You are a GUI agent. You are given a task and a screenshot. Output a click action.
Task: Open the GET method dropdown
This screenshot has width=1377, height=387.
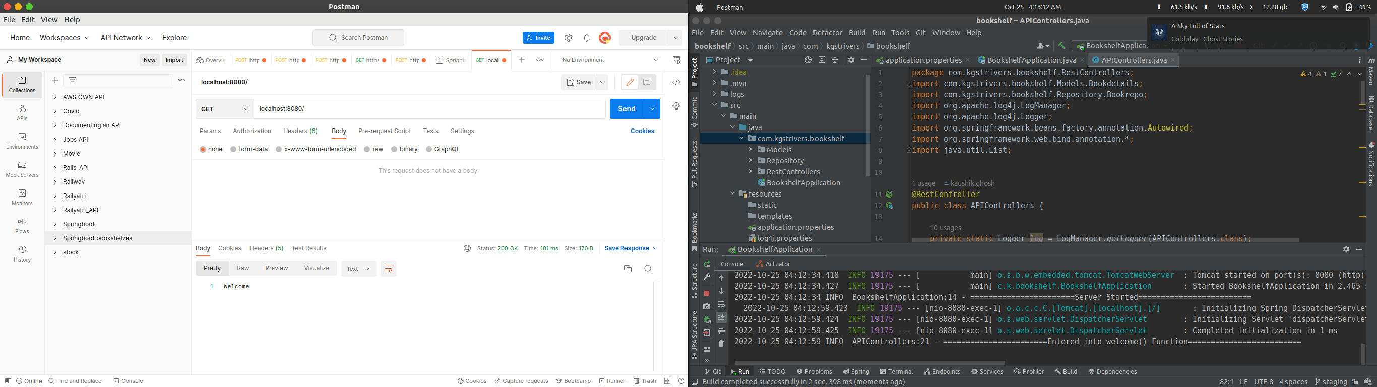point(224,109)
